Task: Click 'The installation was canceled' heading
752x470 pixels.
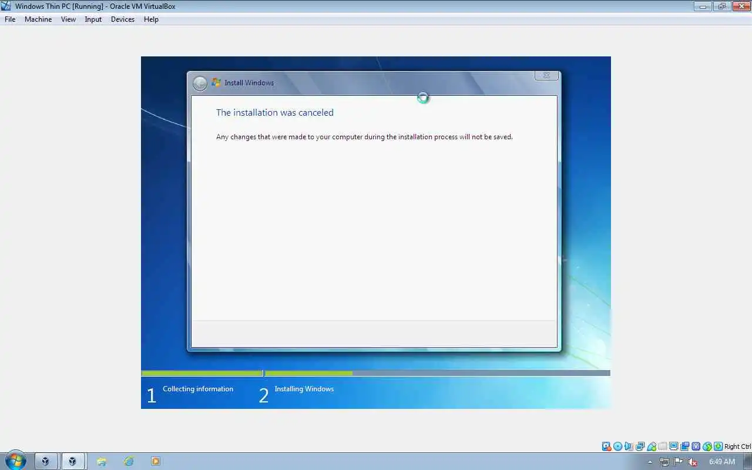Action: tap(275, 112)
